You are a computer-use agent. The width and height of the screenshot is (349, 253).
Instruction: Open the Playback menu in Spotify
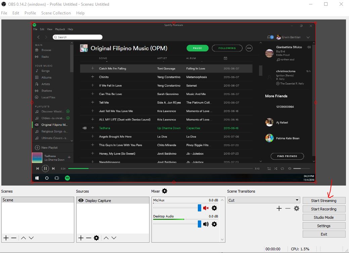click(x=60, y=29)
